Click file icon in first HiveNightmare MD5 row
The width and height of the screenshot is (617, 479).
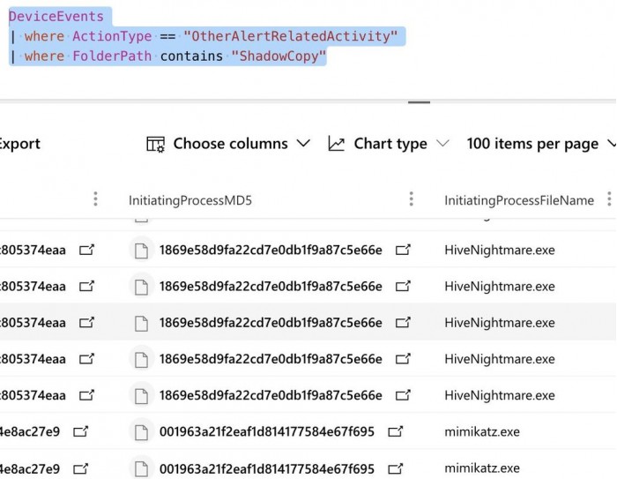[x=141, y=250]
